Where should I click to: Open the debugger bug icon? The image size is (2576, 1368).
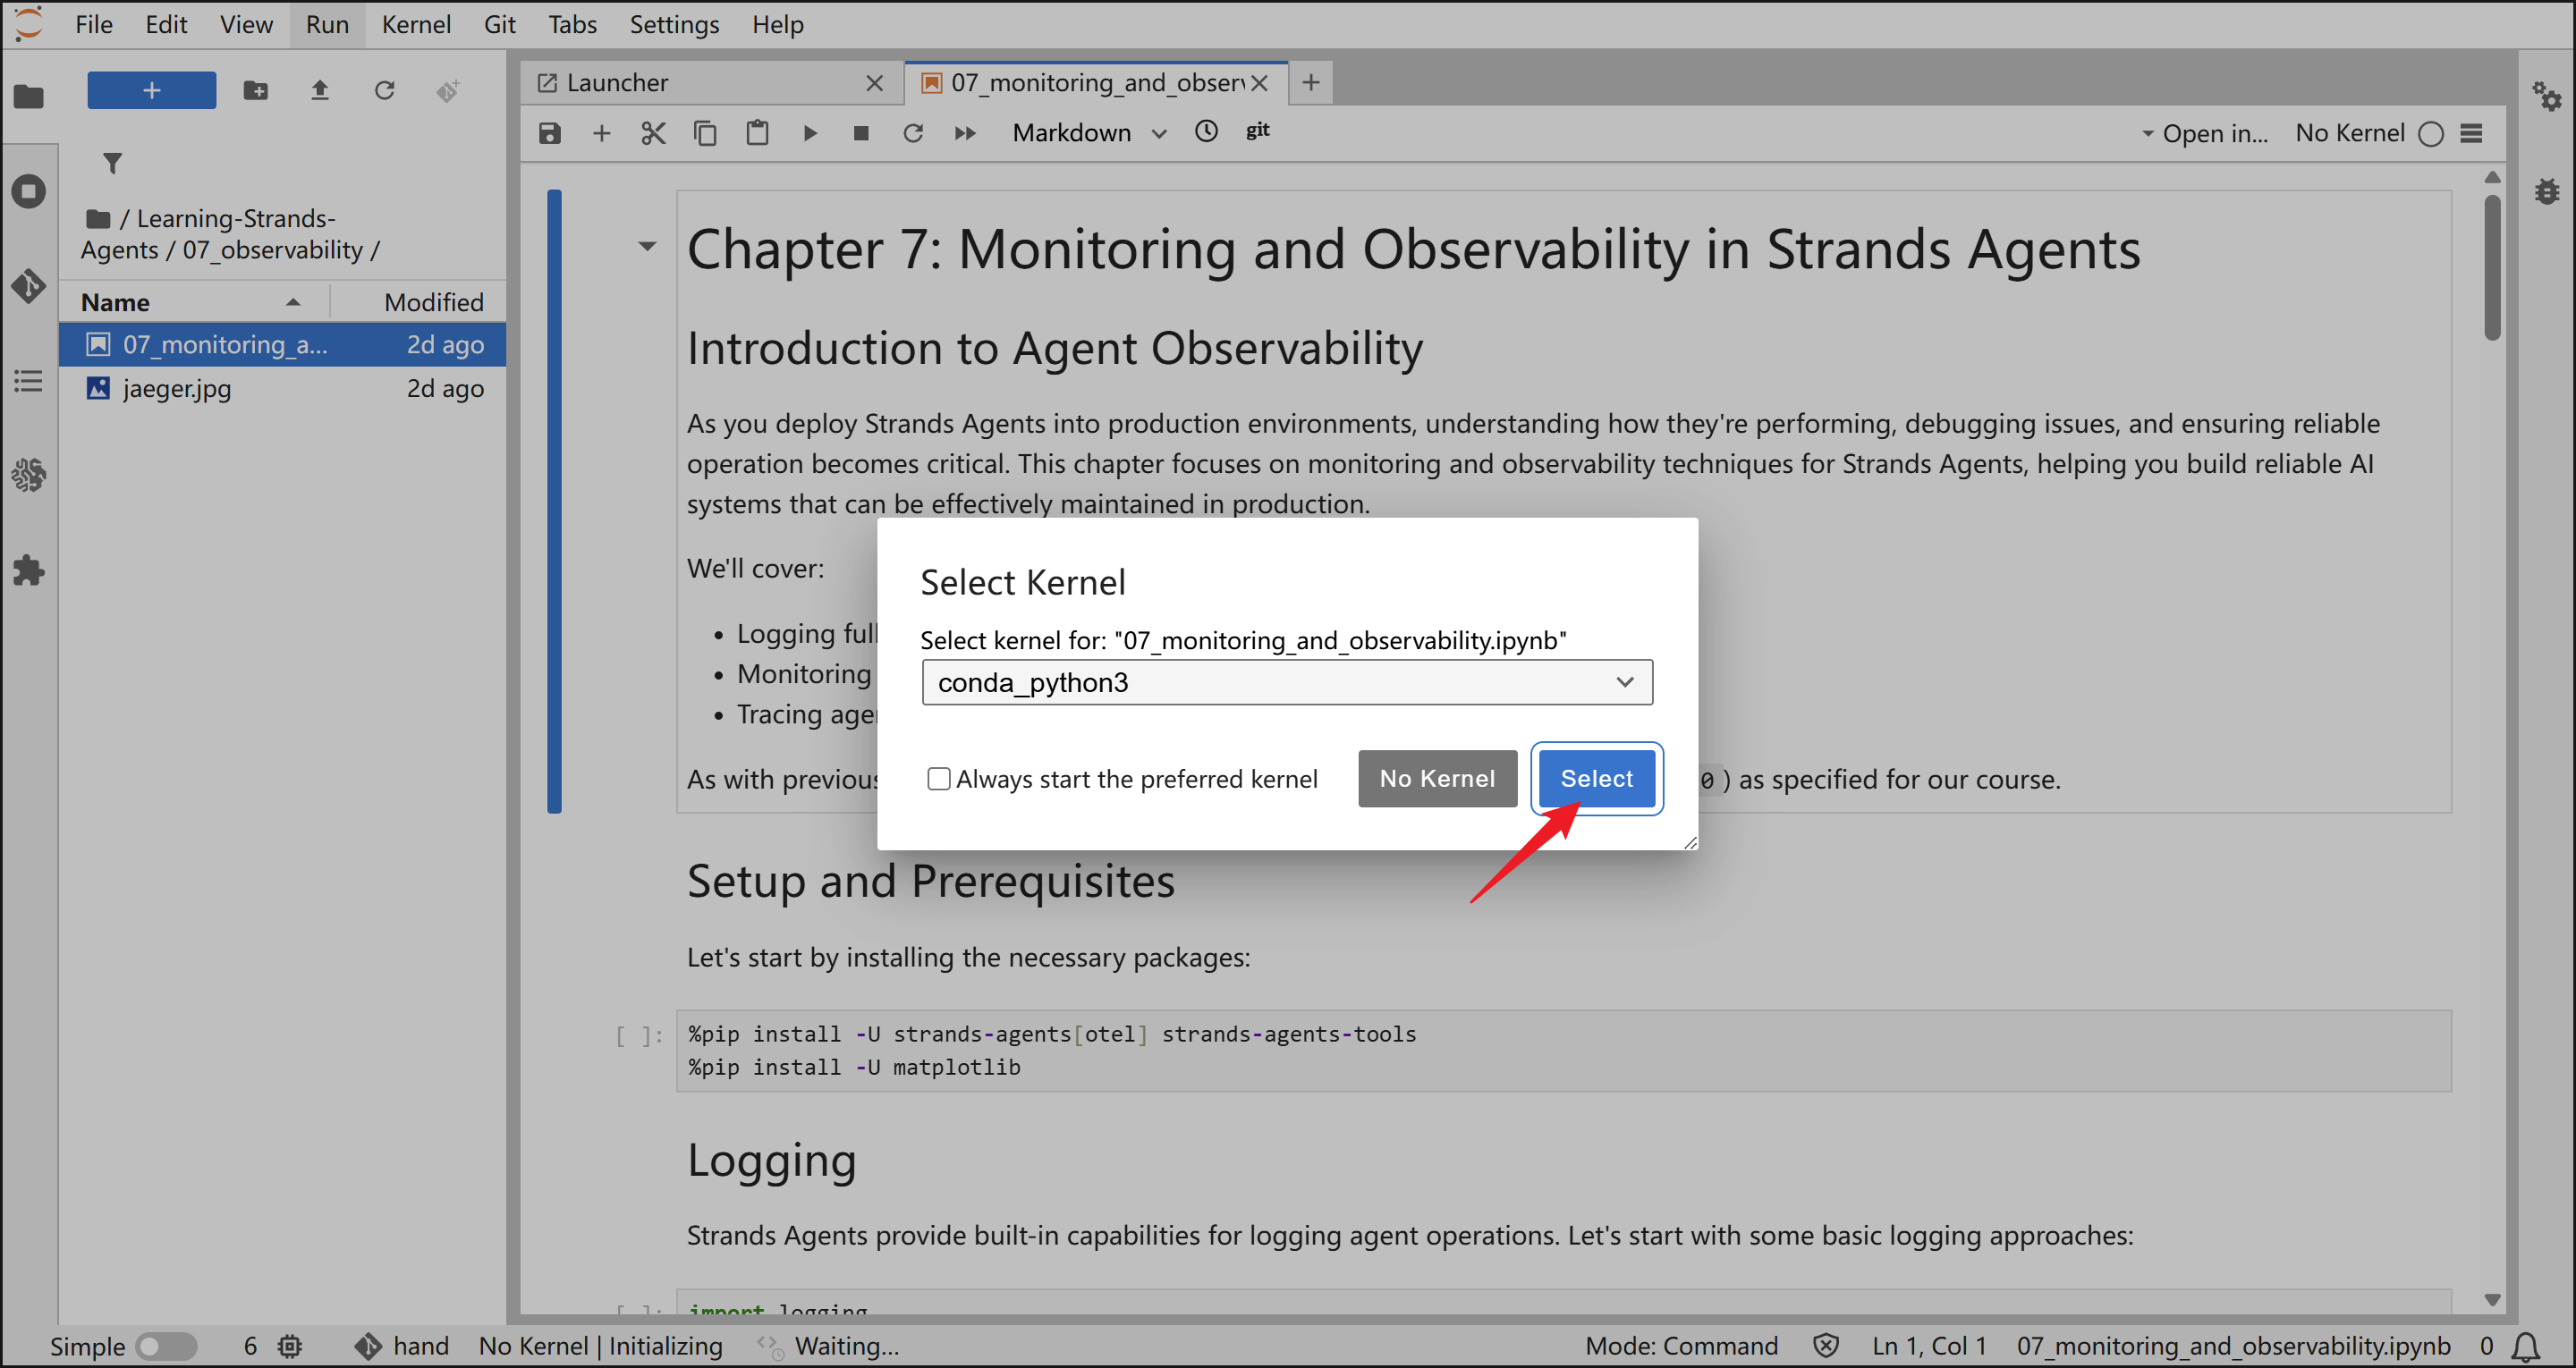click(x=2546, y=190)
